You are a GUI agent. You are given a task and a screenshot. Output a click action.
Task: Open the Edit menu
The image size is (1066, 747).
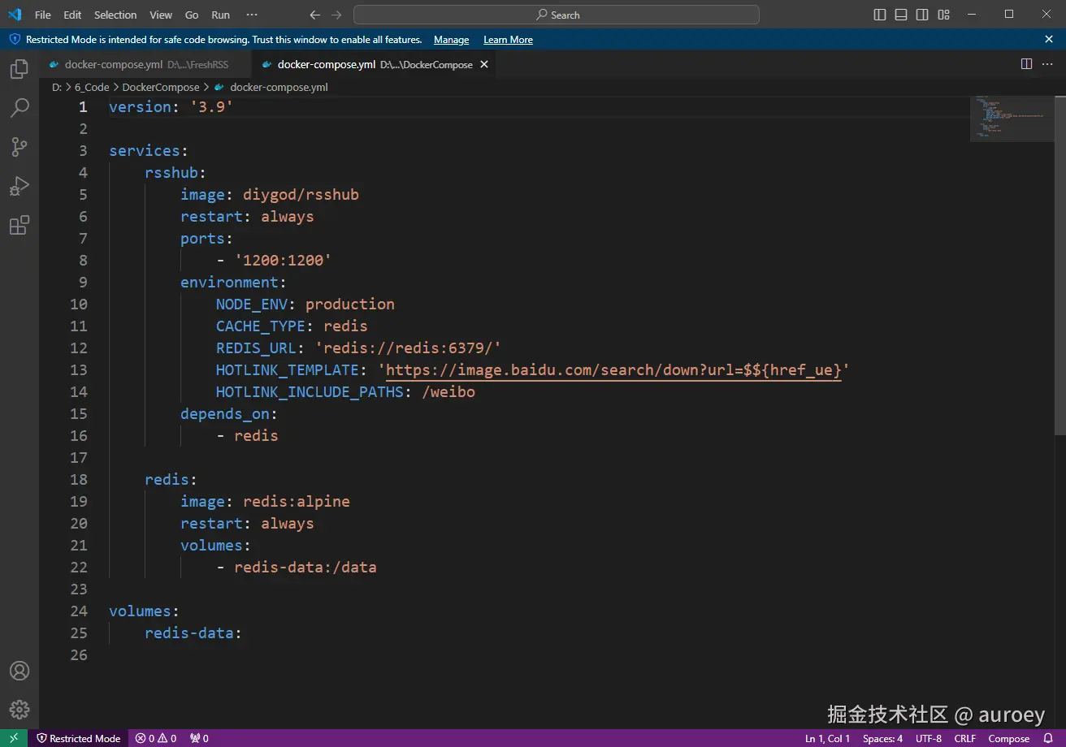(x=72, y=15)
